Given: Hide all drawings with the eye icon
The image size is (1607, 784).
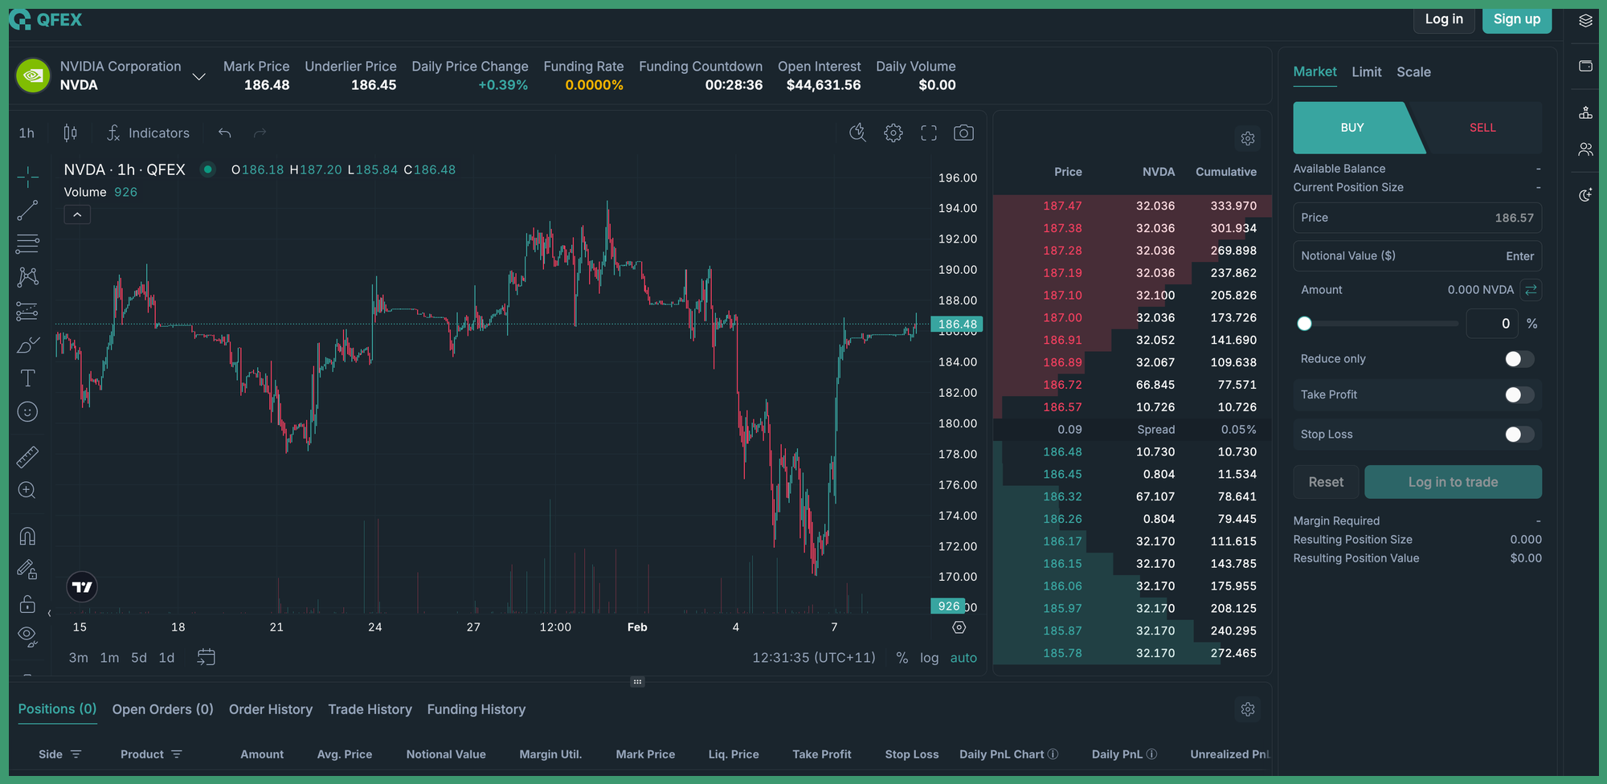Looking at the screenshot, I should 27,636.
